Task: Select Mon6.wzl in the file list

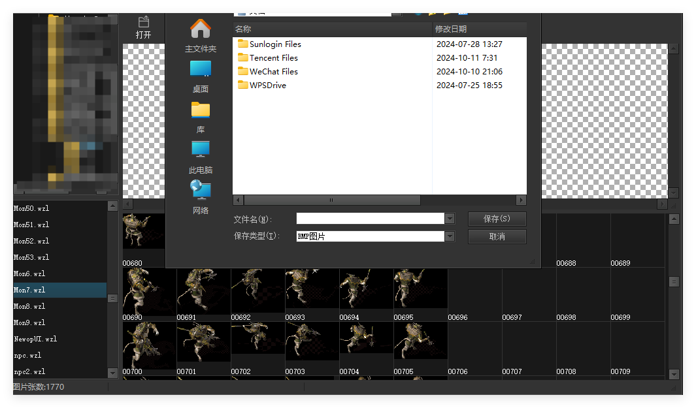Action: [60, 274]
